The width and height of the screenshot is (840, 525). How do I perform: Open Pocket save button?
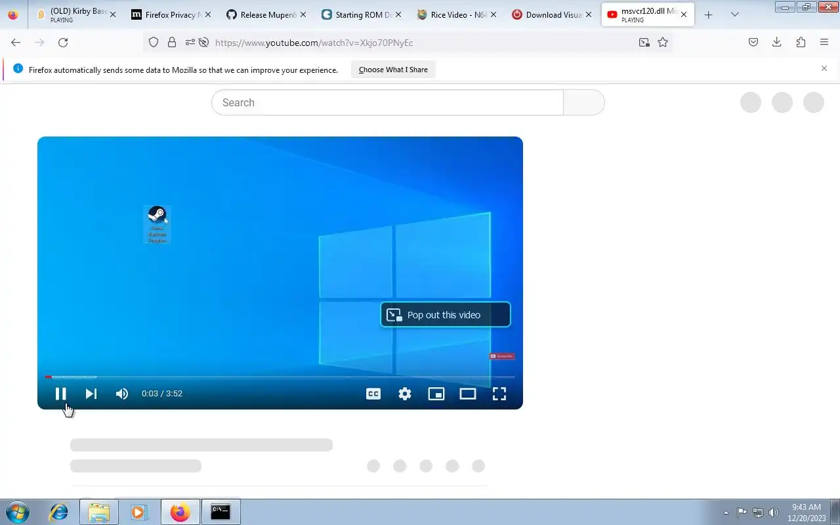(x=753, y=42)
